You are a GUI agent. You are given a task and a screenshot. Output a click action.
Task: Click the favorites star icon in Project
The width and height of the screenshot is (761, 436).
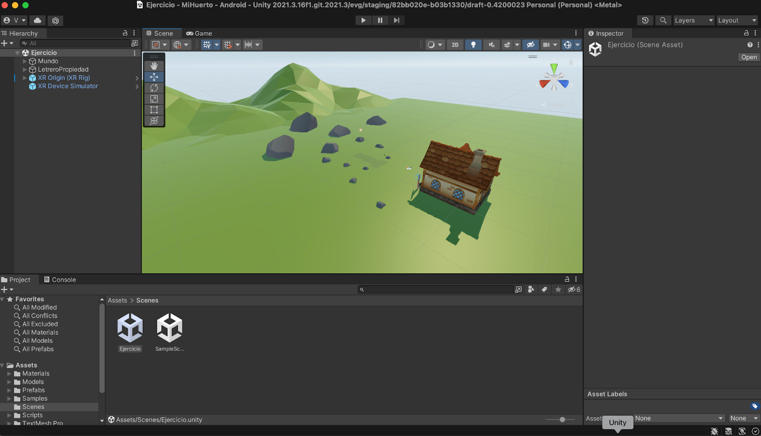click(x=558, y=290)
